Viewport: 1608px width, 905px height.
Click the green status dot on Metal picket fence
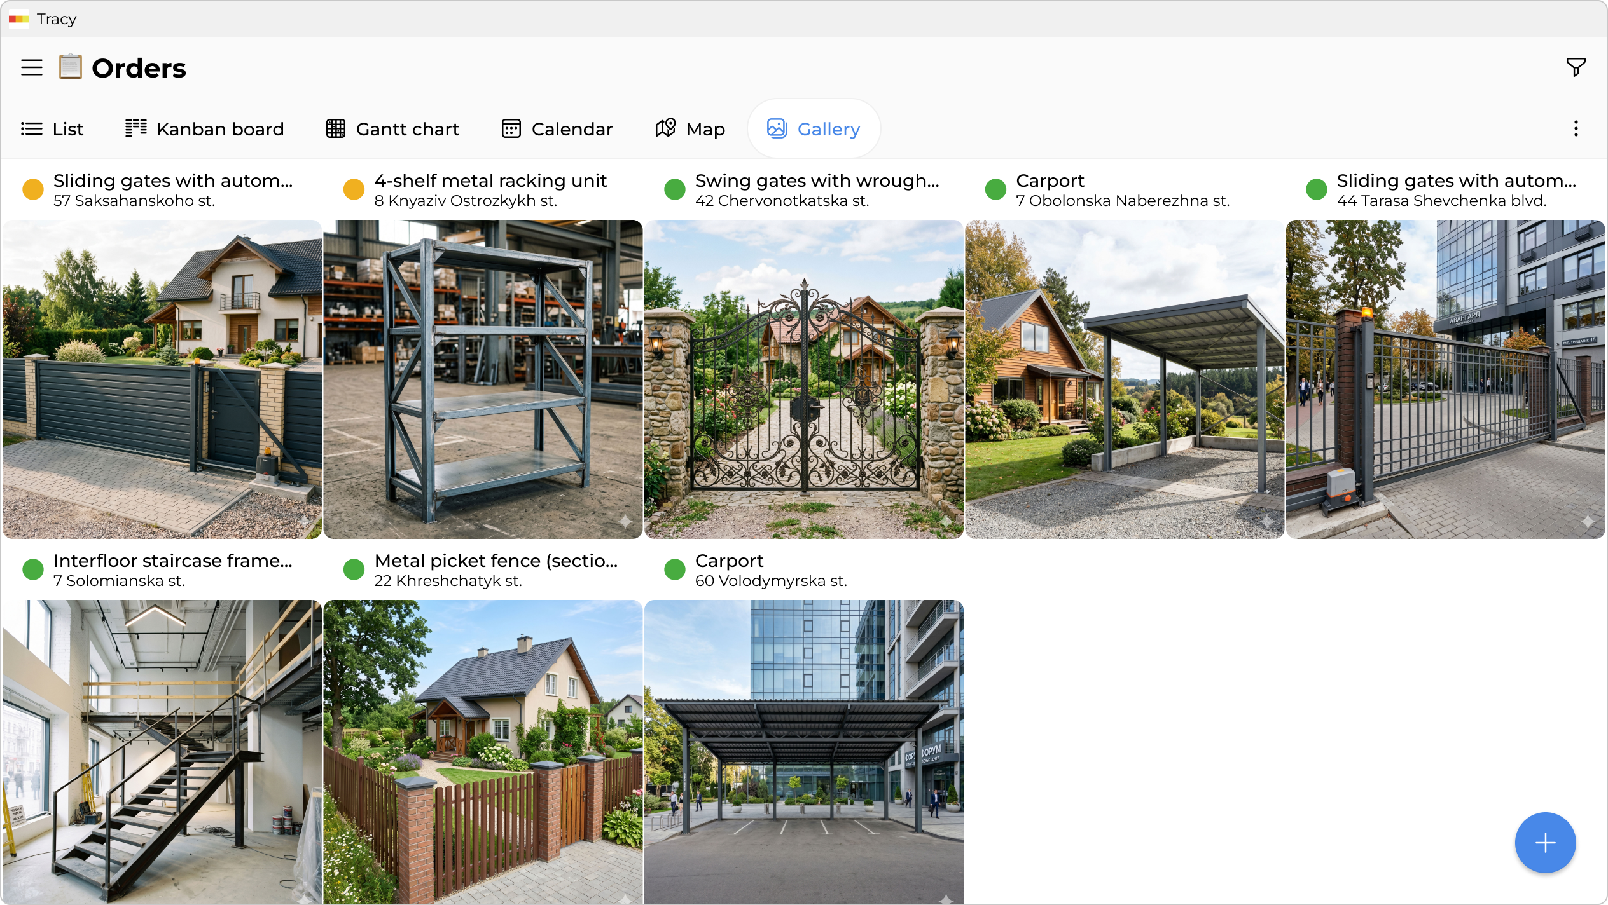[x=354, y=569]
